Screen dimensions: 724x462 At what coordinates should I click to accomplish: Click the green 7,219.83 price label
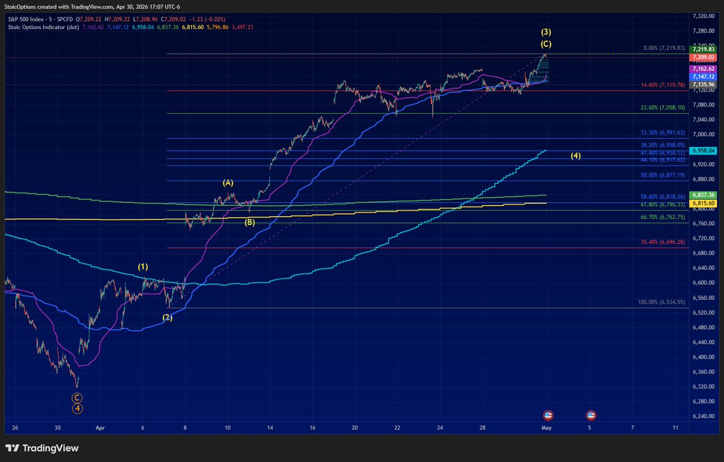(x=703, y=49)
